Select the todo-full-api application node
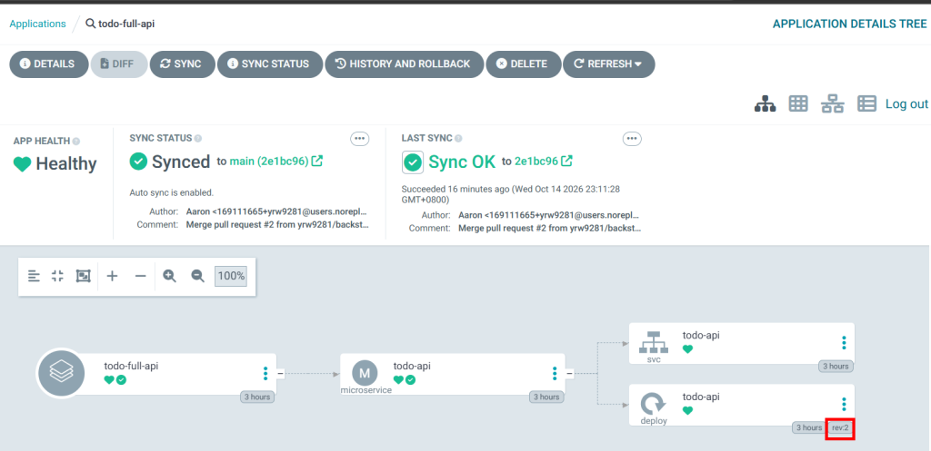 [x=156, y=374]
